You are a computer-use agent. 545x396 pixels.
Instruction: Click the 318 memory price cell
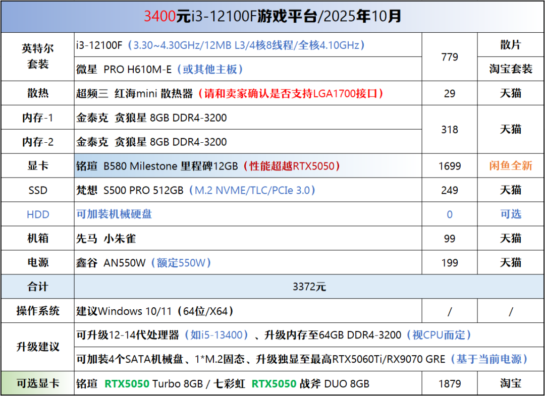pos(449,130)
